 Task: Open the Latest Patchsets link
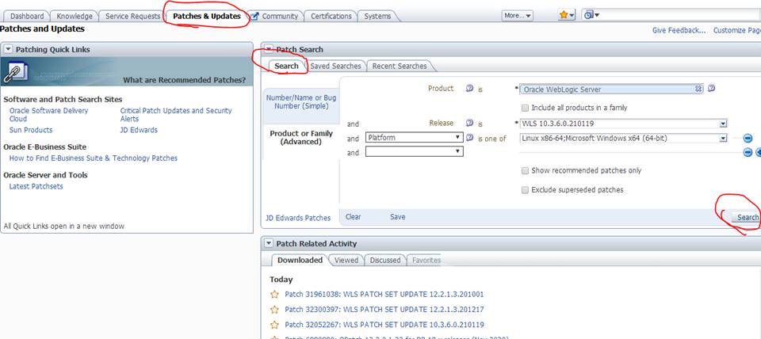point(36,186)
